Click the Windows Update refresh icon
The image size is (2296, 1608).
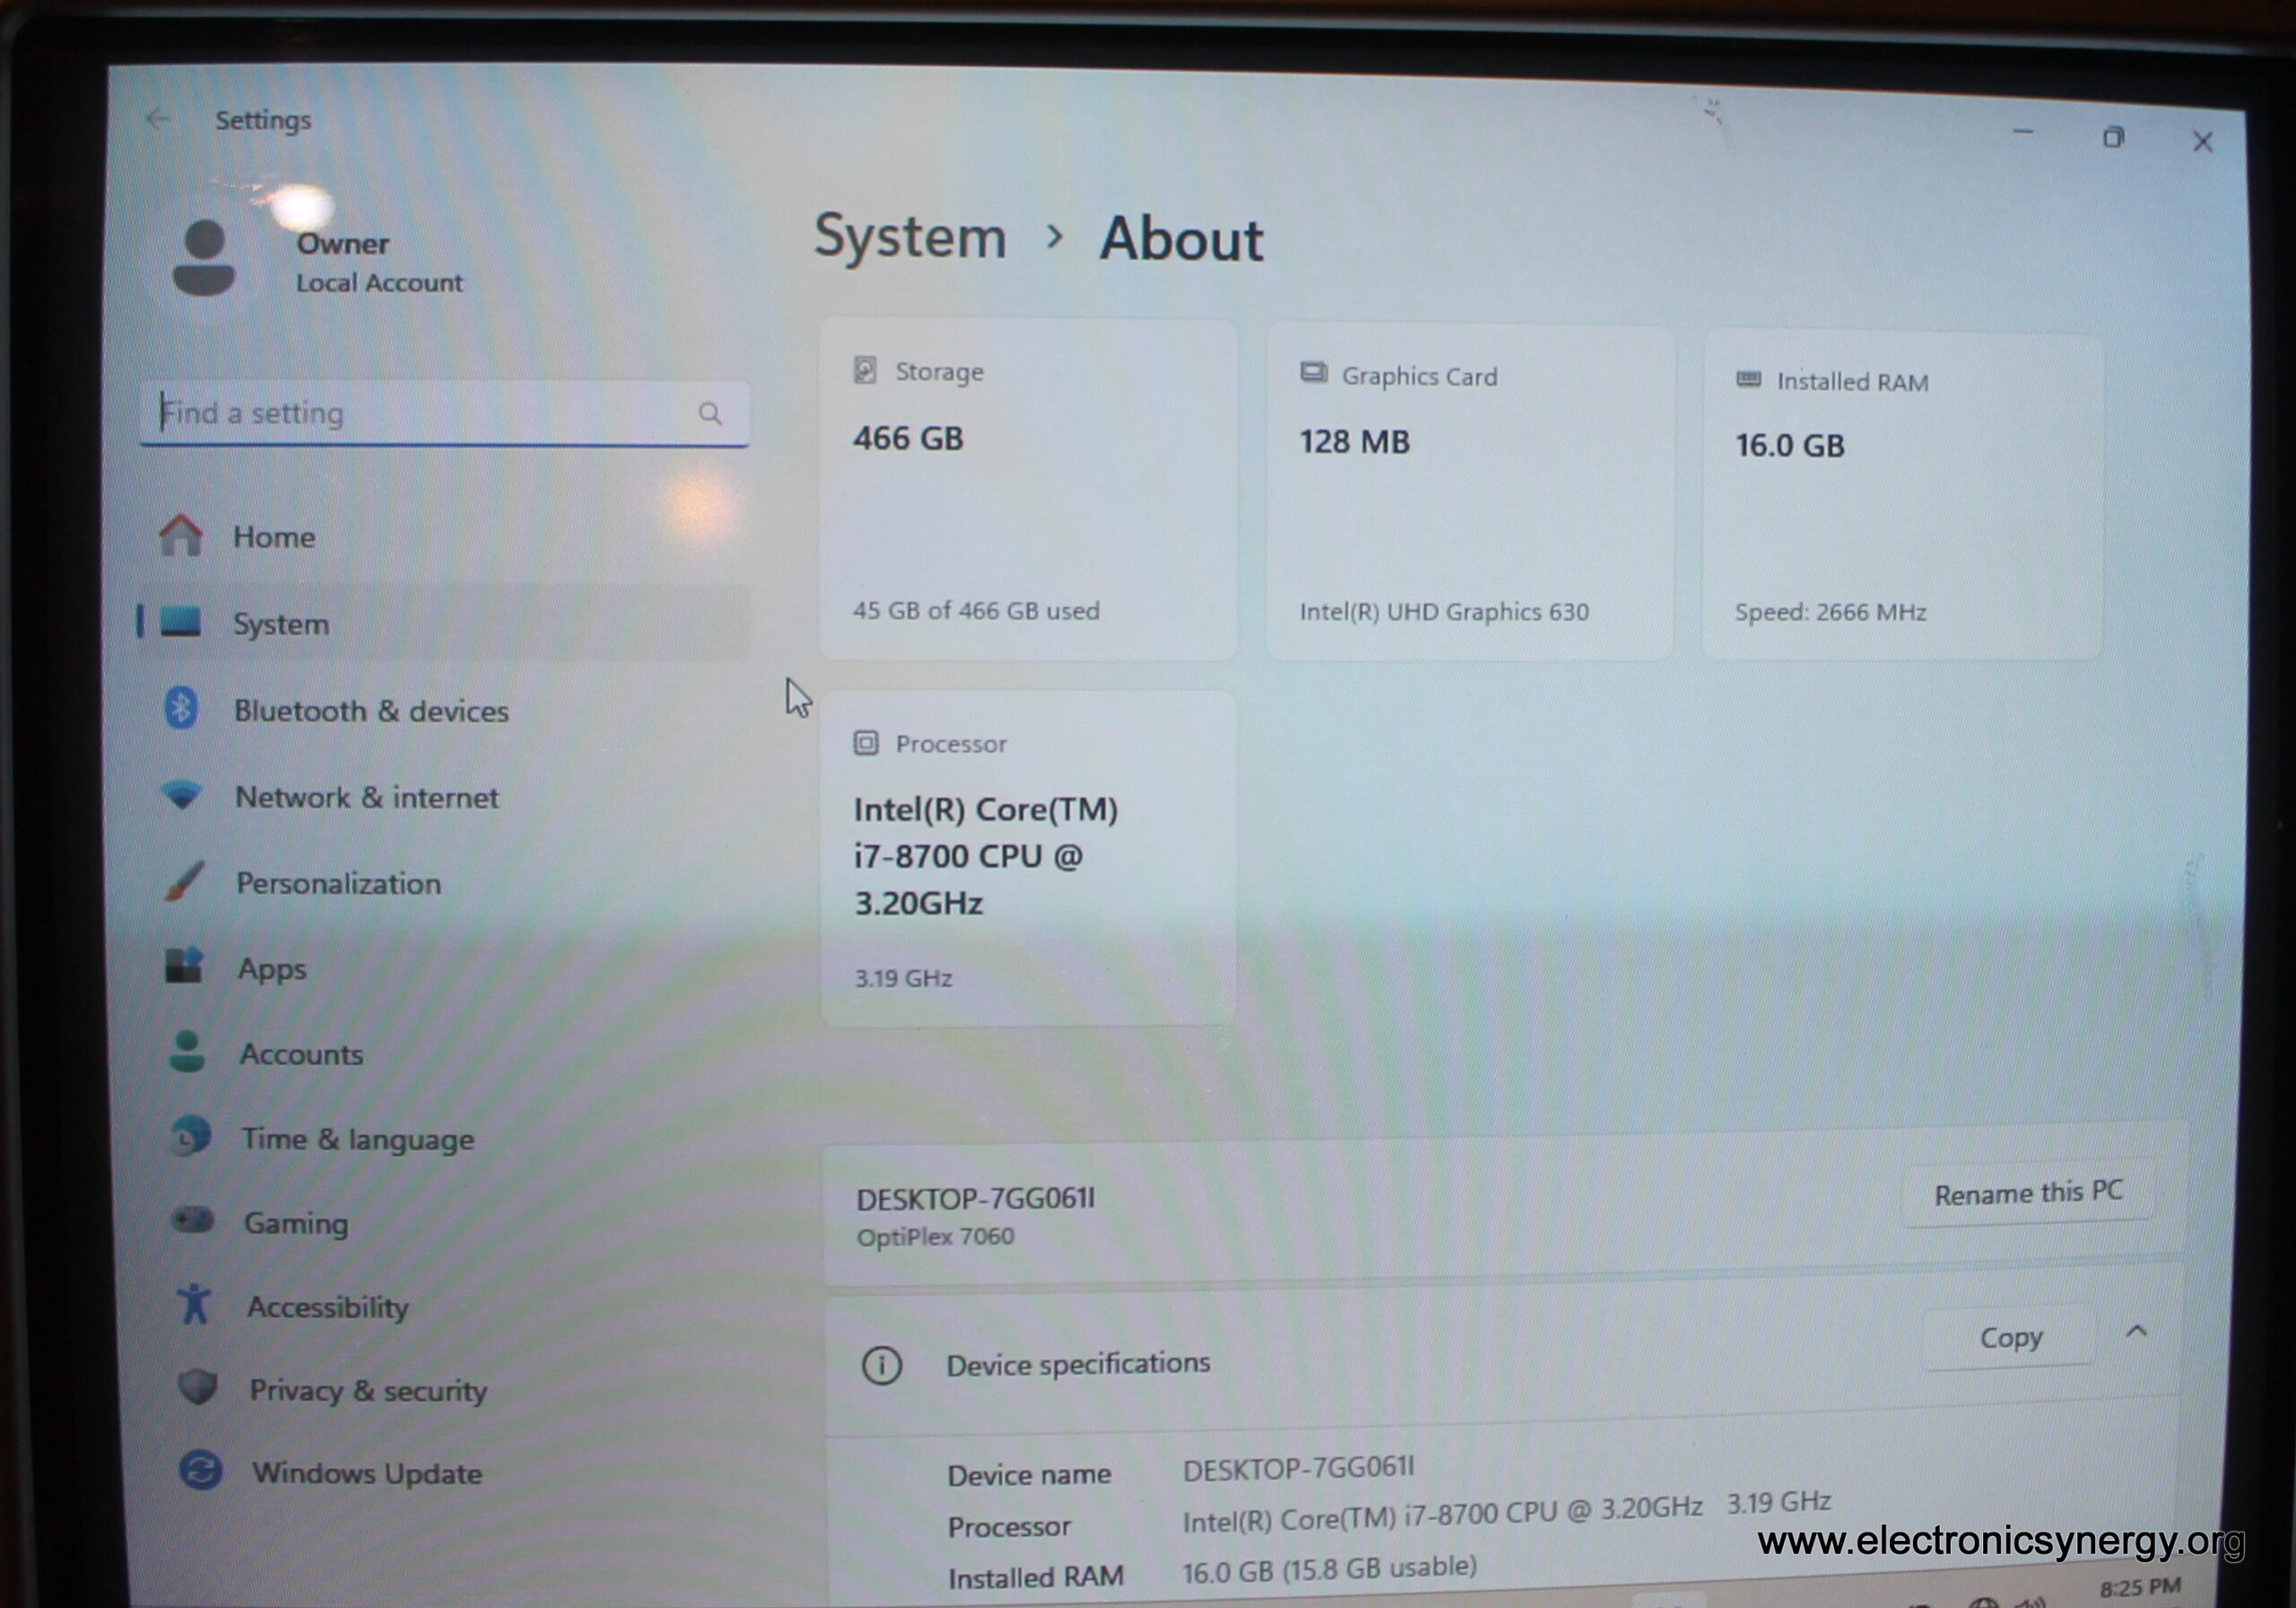click(x=200, y=1471)
